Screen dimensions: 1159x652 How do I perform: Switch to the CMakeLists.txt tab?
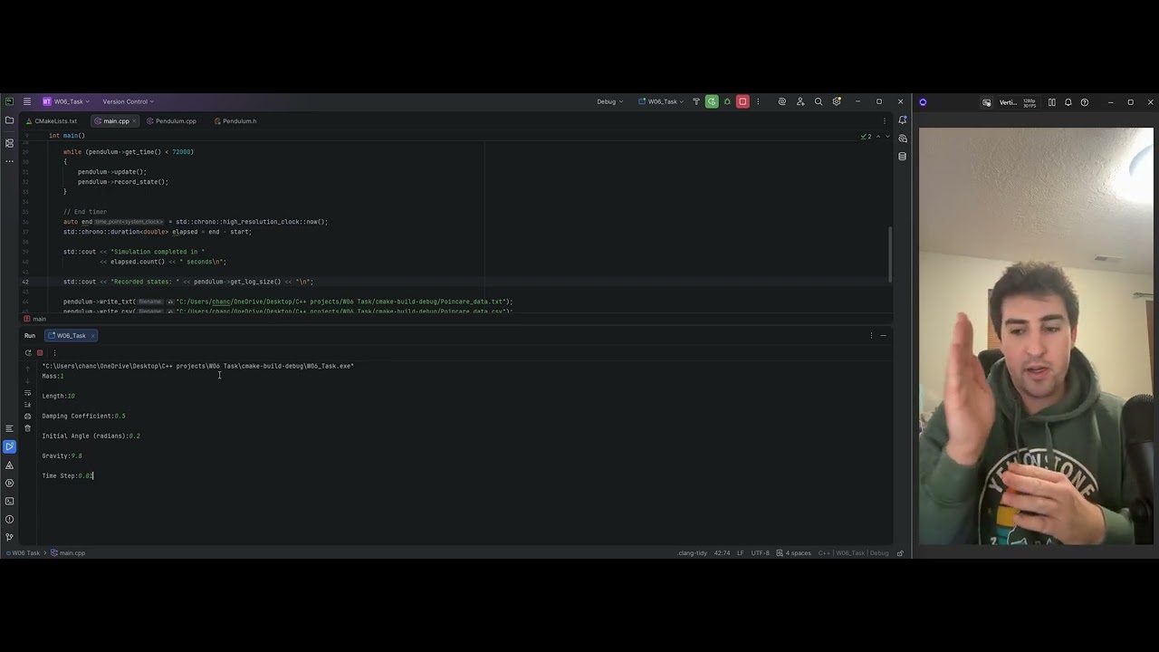pyautogui.click(x=52, y=121)
